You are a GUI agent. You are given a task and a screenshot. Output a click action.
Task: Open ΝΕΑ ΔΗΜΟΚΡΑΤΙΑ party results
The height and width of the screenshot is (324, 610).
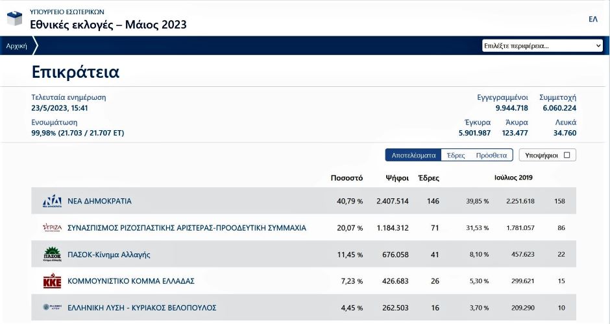click(99, 202)
